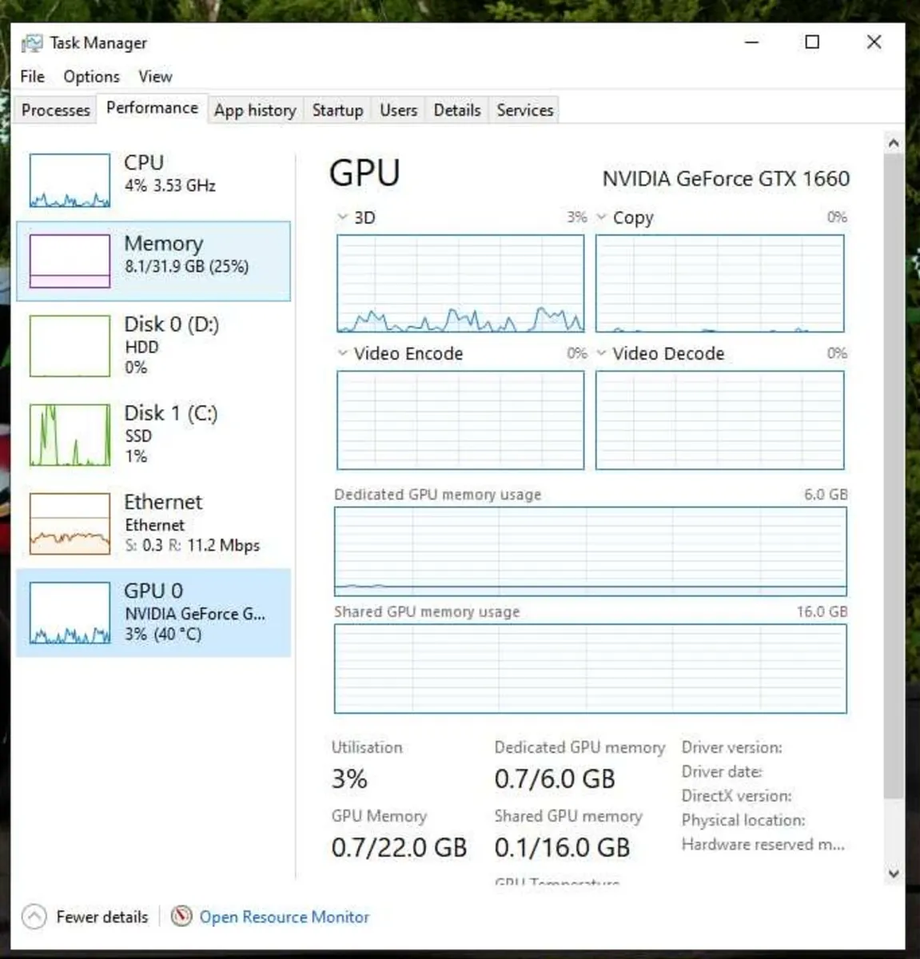The height and width of the screenshot is (959, 920).
Task: Click the S: 0.3 R: 11.2 Mbps text
Action: [x=192, y=546]
